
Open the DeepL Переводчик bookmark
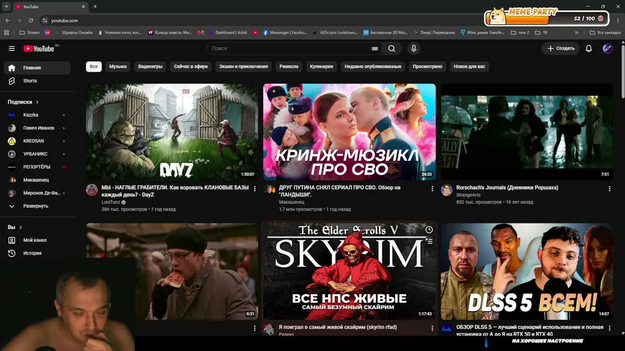pos(434,33)
